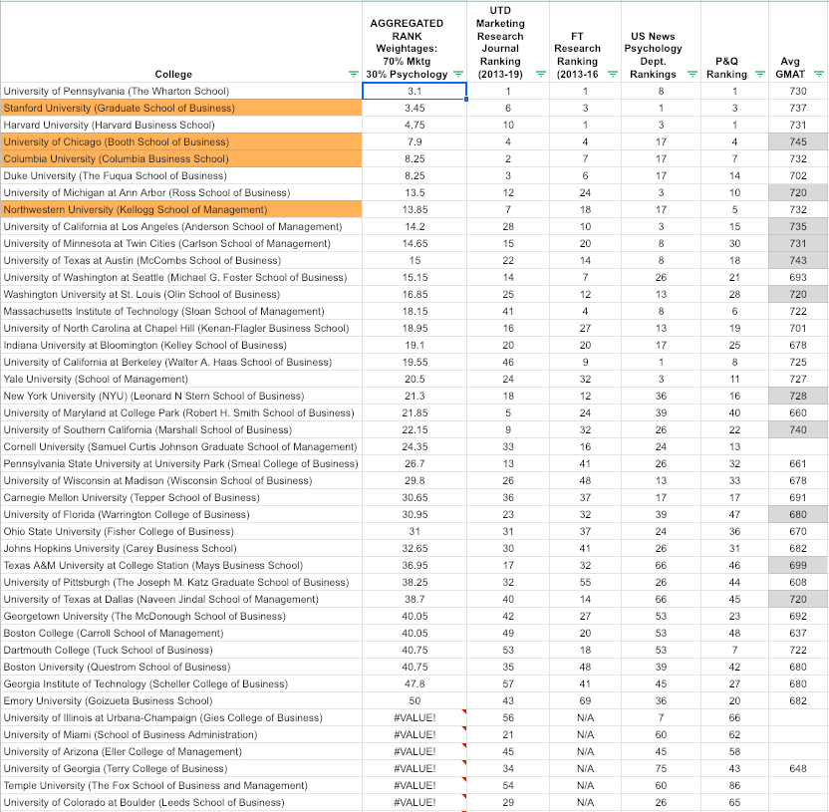Open the P&Q Ranking filter dropdown
The image size is (829, 812).
click(x=756, y=75)
